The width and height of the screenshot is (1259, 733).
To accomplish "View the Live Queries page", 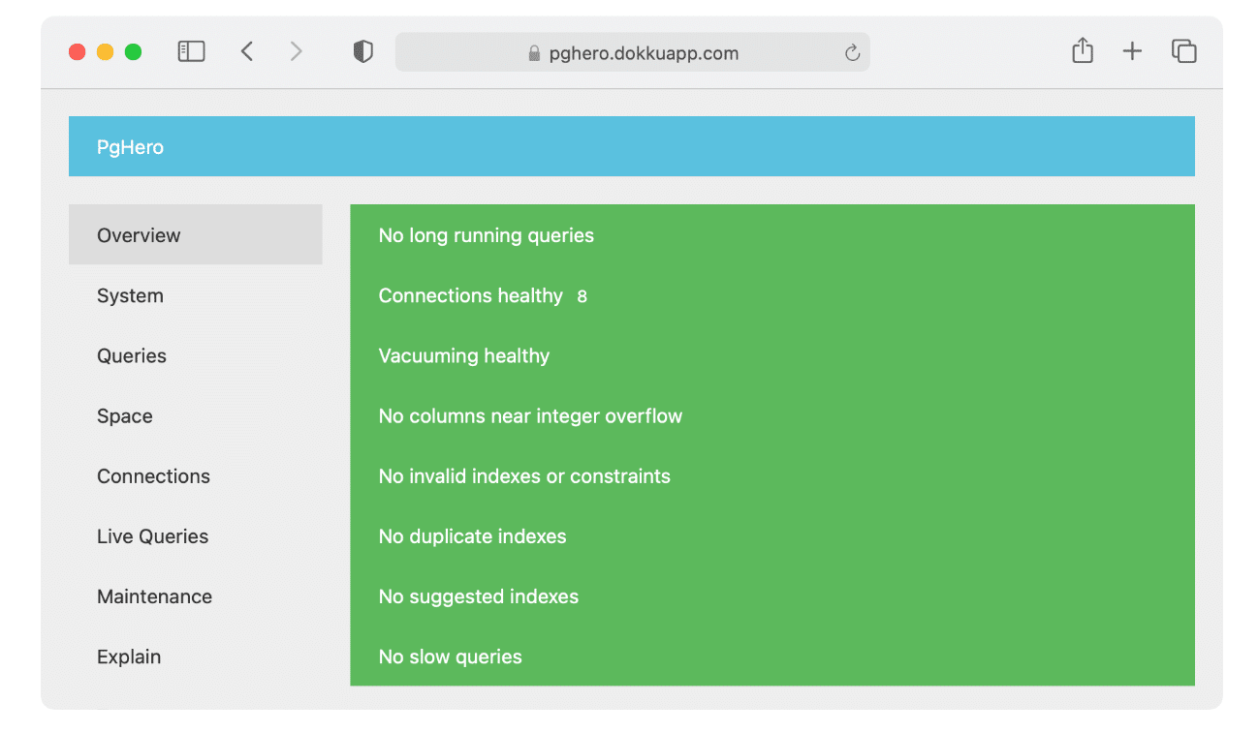I will point(152,535).
